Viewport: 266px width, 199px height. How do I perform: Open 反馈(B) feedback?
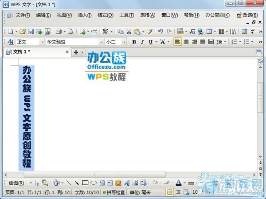point(247,15)
